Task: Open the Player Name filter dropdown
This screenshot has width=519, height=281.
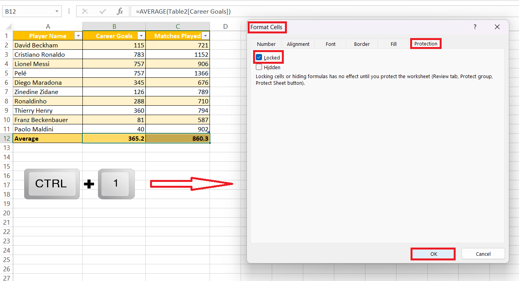Action: click(x=78, y=36)
